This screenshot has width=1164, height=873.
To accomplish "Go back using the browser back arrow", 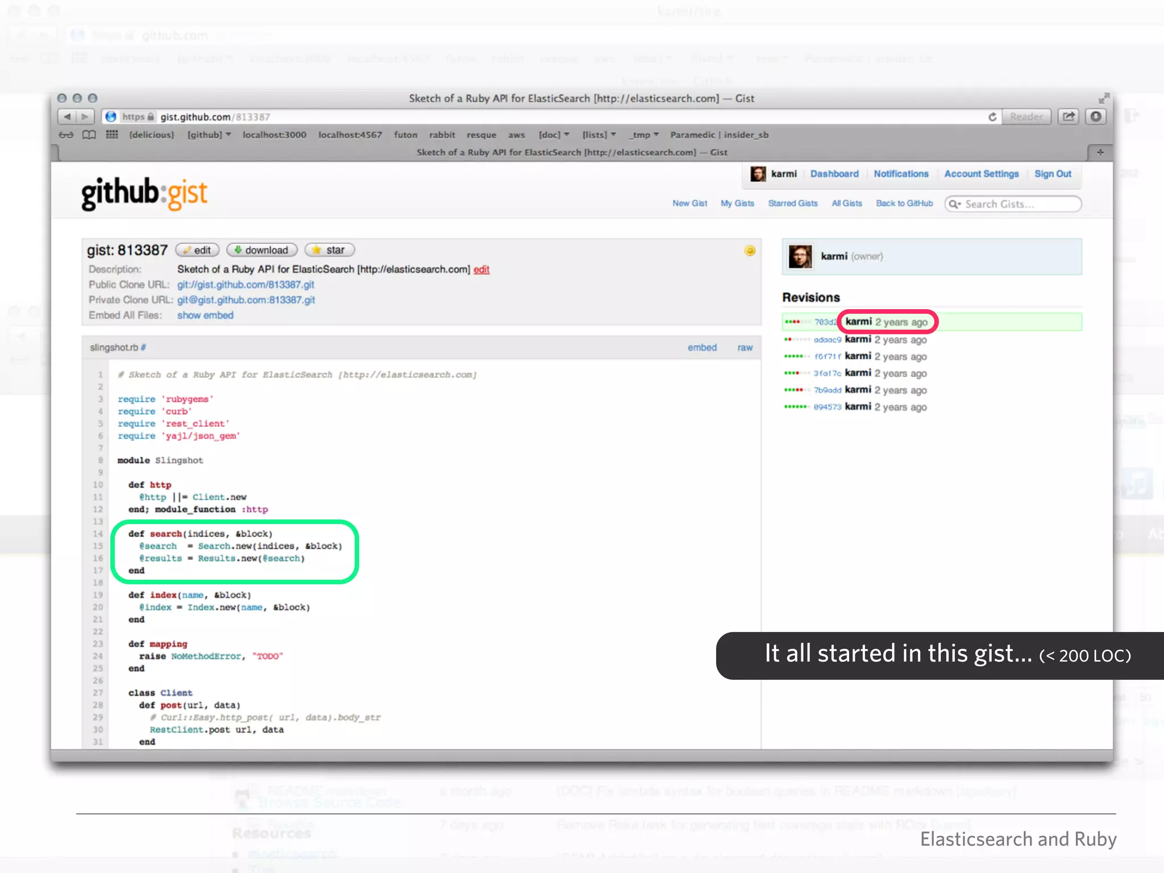I will (x=67, y=117).
